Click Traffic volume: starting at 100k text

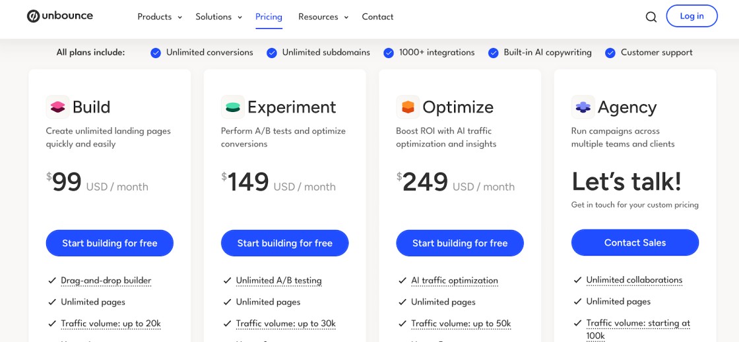(638, 329)
